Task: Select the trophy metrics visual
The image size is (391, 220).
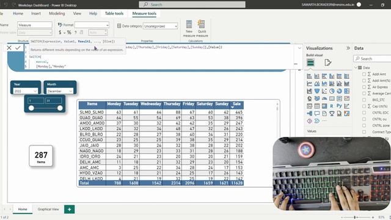Action: tap(332, 114)
